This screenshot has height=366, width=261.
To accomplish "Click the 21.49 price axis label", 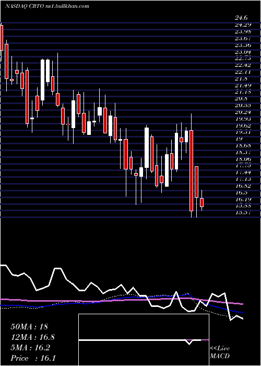I will [x=243, y=85].
